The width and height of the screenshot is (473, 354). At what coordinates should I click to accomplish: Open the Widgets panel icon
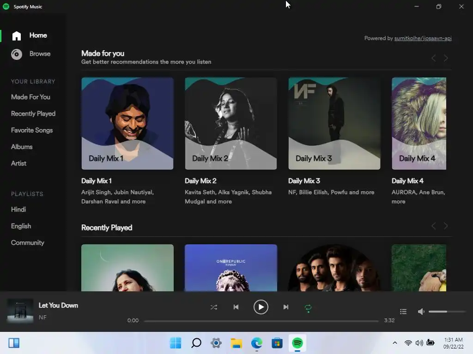click(x=14, y=343)
